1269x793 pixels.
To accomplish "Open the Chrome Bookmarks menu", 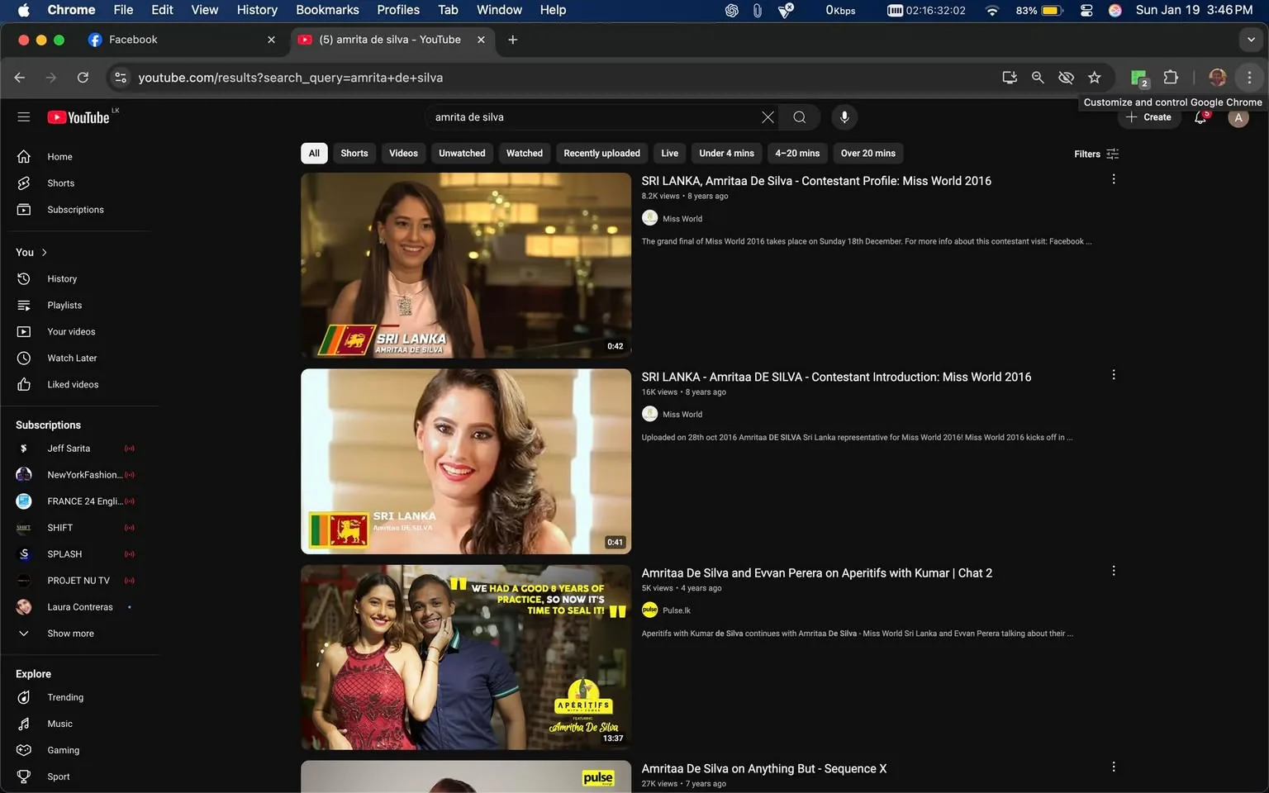I will [x=327, y=10].
